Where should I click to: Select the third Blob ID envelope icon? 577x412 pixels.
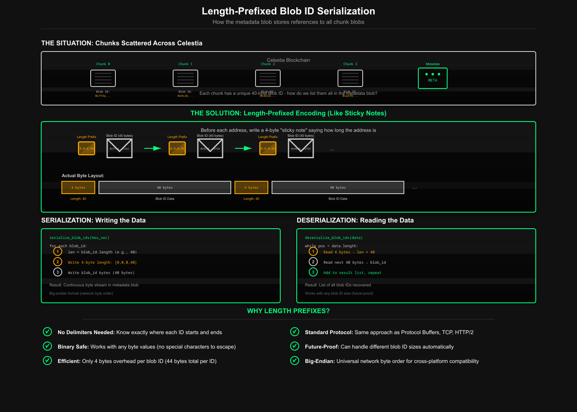301,148
